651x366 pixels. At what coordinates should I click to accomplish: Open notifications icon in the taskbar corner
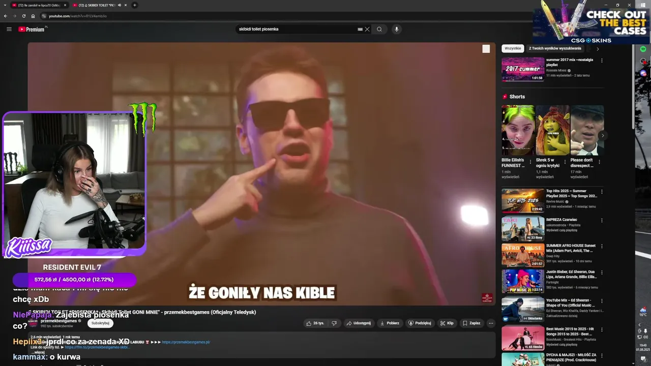(643, 359)
